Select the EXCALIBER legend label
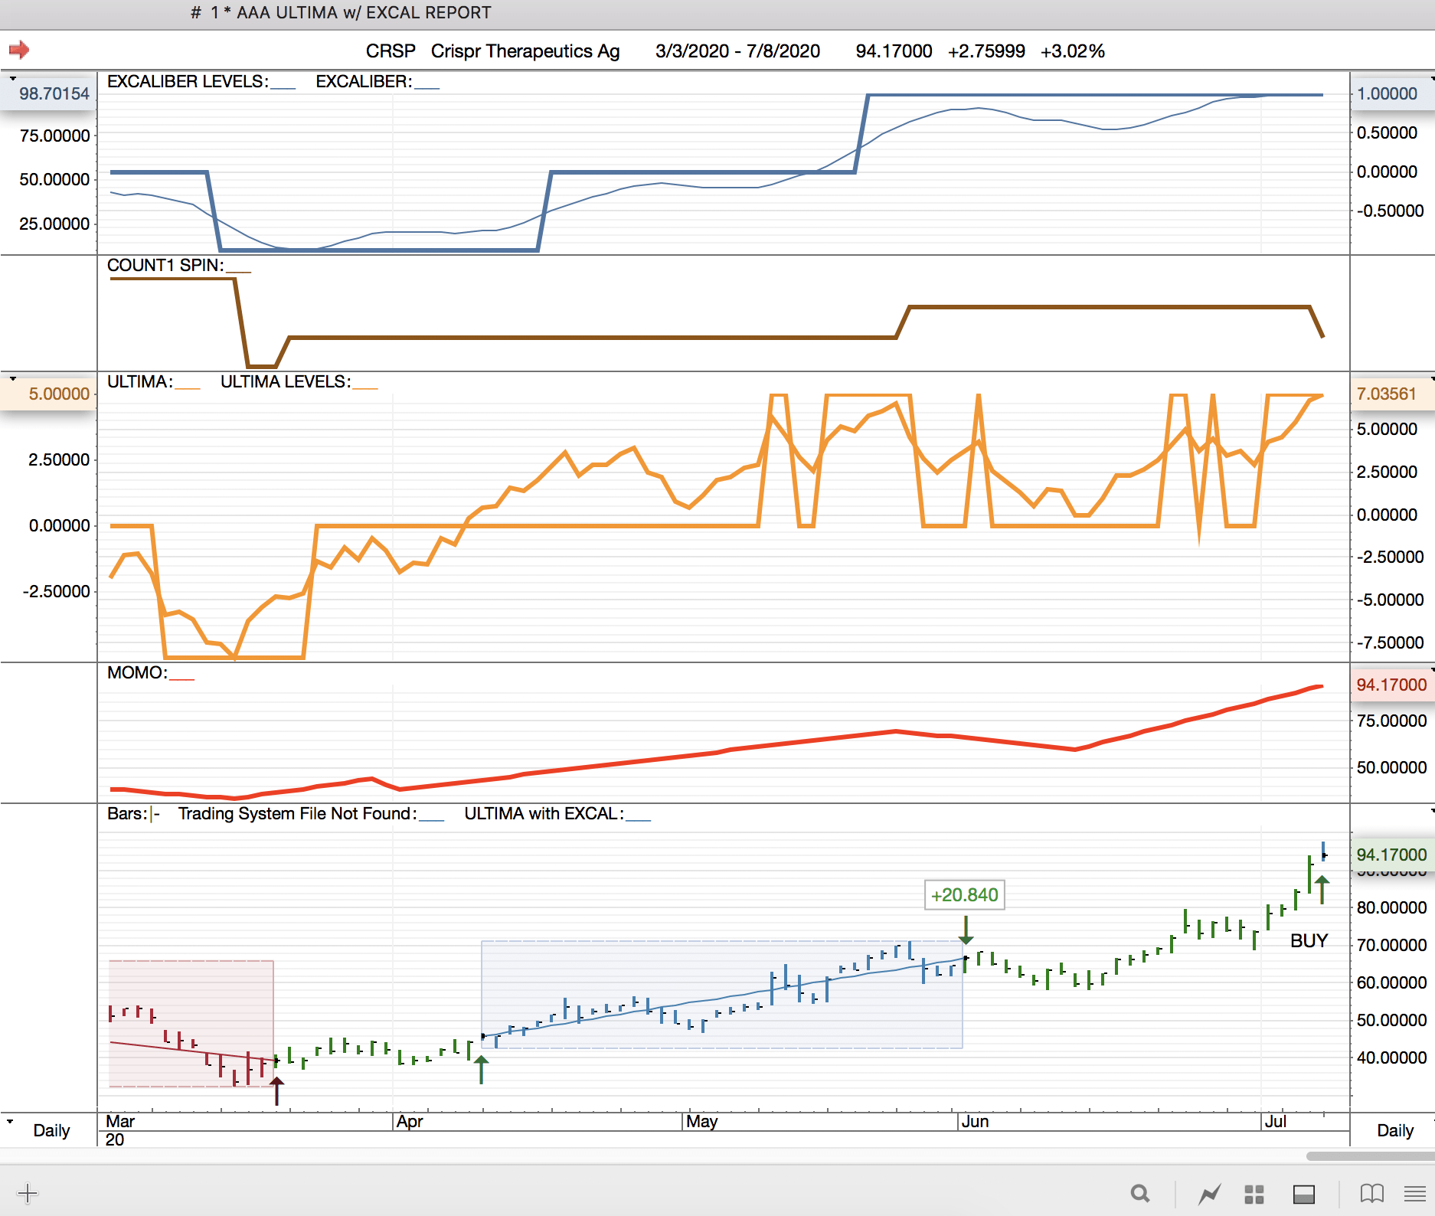Image resolution: width=1435 pixels, height=1216 pixels. click(x=364, y=81)
